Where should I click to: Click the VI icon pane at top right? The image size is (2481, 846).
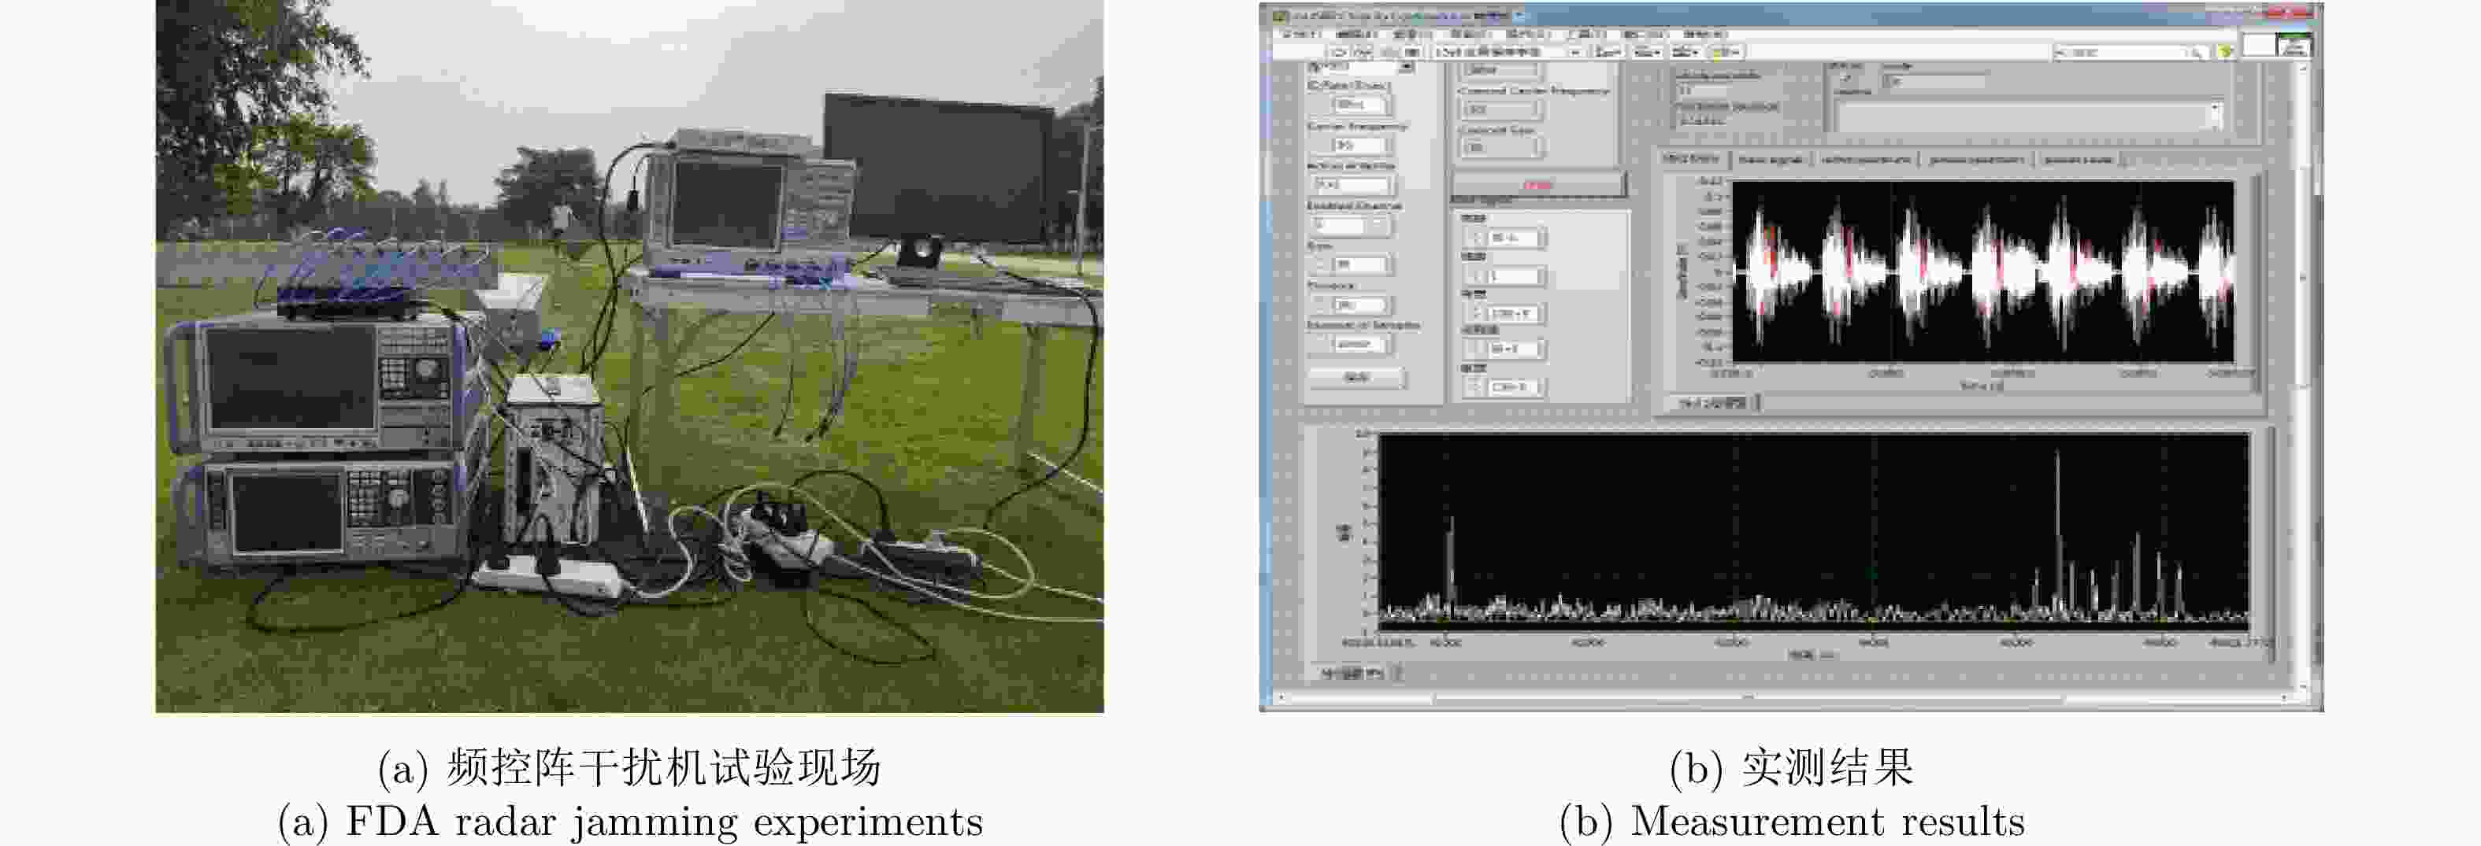pos(2294,45)
